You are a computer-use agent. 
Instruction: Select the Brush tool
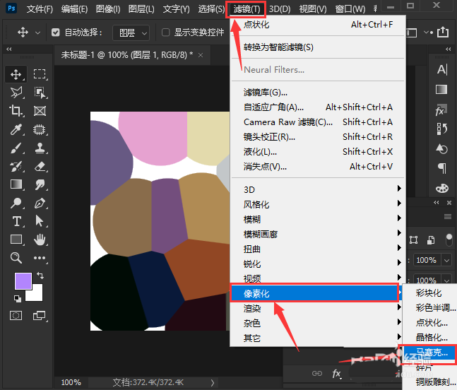16,148
